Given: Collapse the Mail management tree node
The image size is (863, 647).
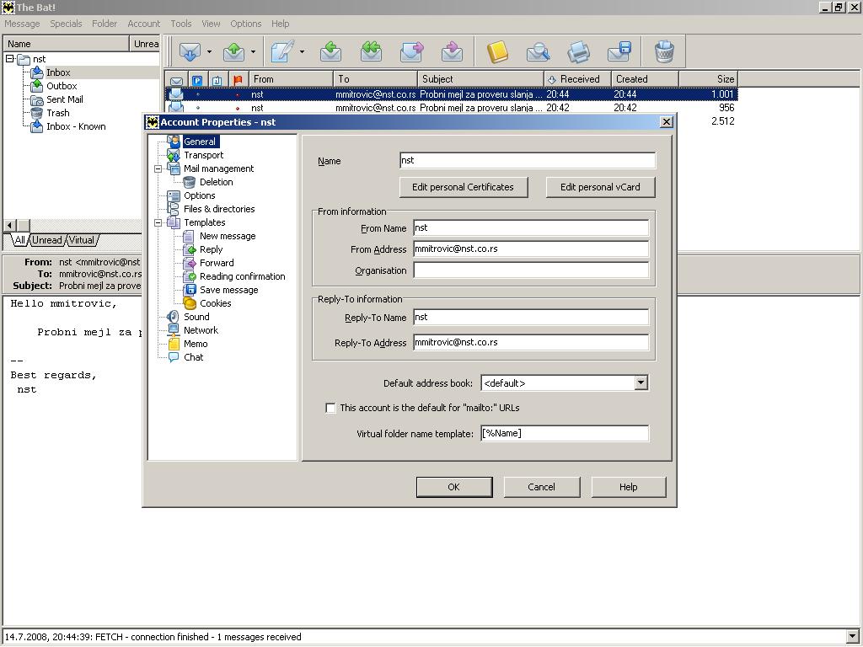Looking at the screenshot, I should 158,168.
